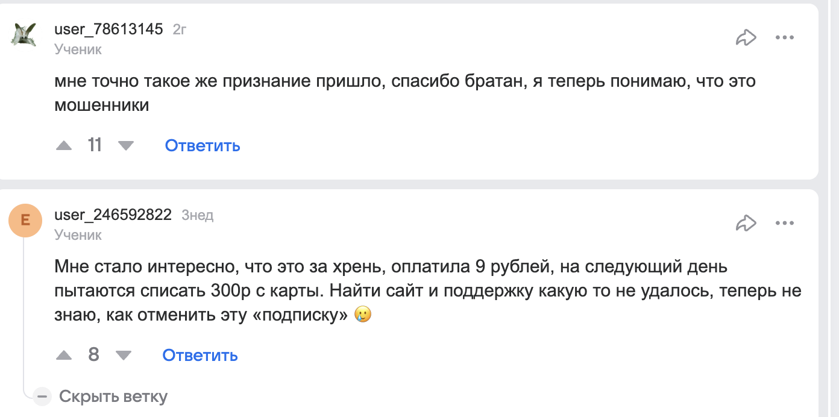Open more options for user_78613145's comment
This screenshot has height=417, width=839.
click(x=784, y=38)
